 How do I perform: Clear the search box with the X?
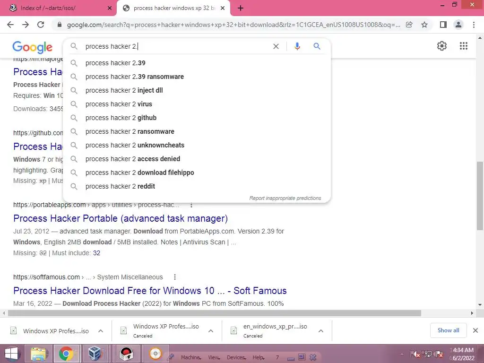276,46
